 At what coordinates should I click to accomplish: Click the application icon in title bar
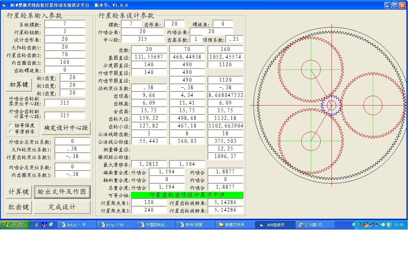point(4,5)
